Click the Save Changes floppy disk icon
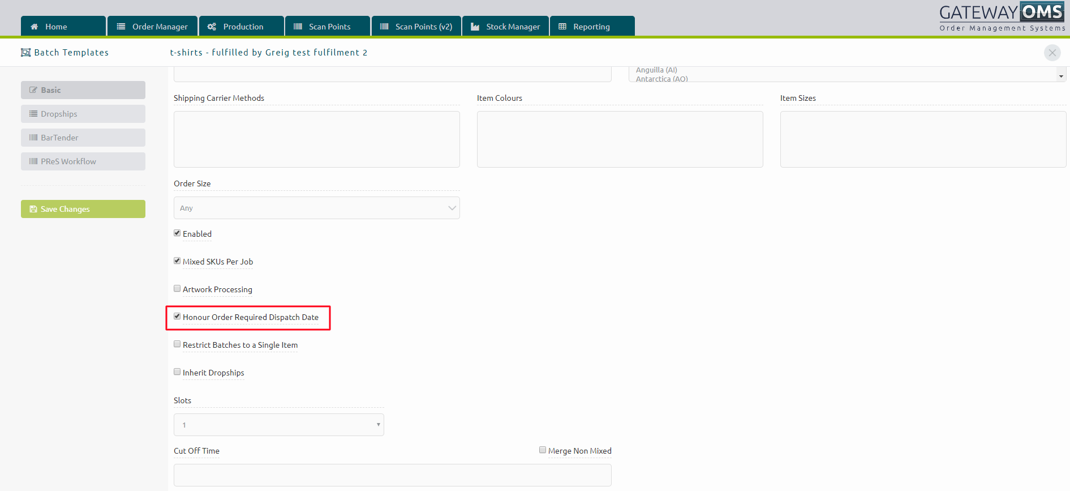Viewport: 1070px width, 491px height. pos(33,209)
